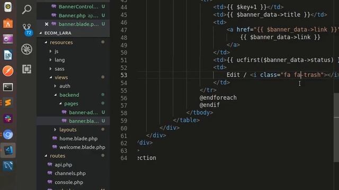
Task: Click line number 56 in gutter
Action: (x=124, y=98)
